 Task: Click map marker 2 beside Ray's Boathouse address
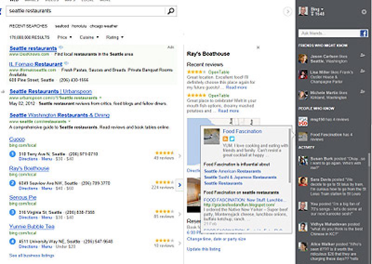pyautogui.click(x=13, y=183)
